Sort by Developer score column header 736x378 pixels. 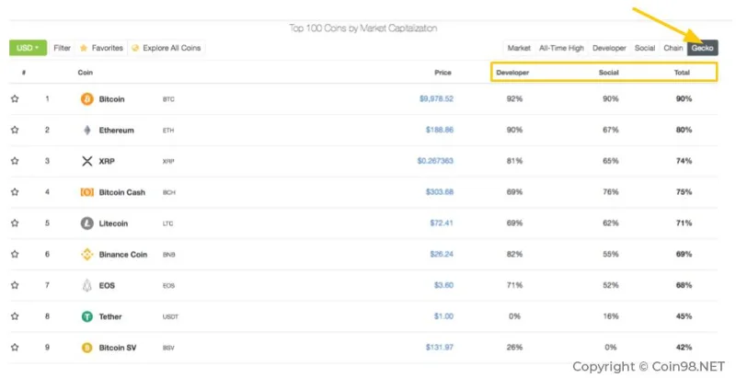click(x=512, y=73)
